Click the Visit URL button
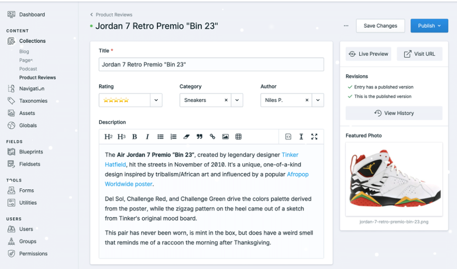 (x=420, y=54)
